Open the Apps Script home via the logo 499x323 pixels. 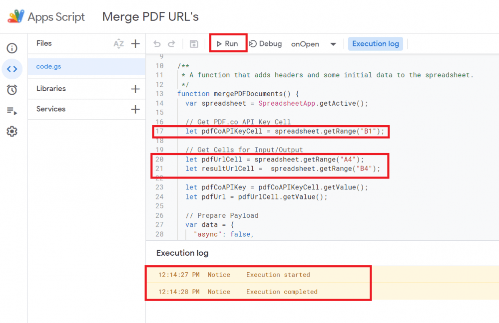(15, 16)
